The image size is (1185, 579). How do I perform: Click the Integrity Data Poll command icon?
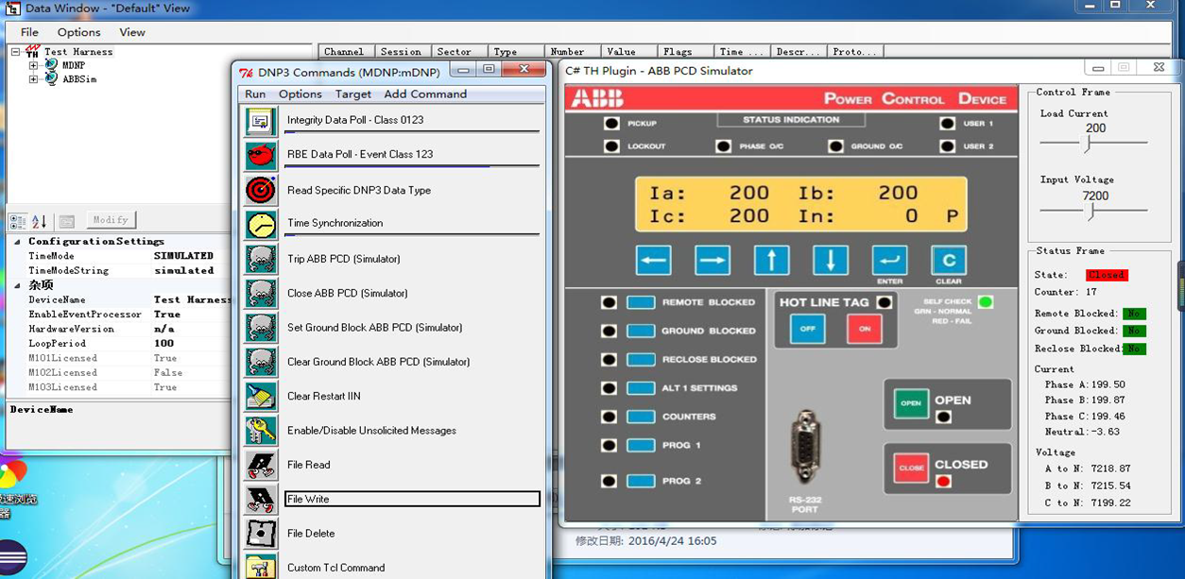click(261, 121)
